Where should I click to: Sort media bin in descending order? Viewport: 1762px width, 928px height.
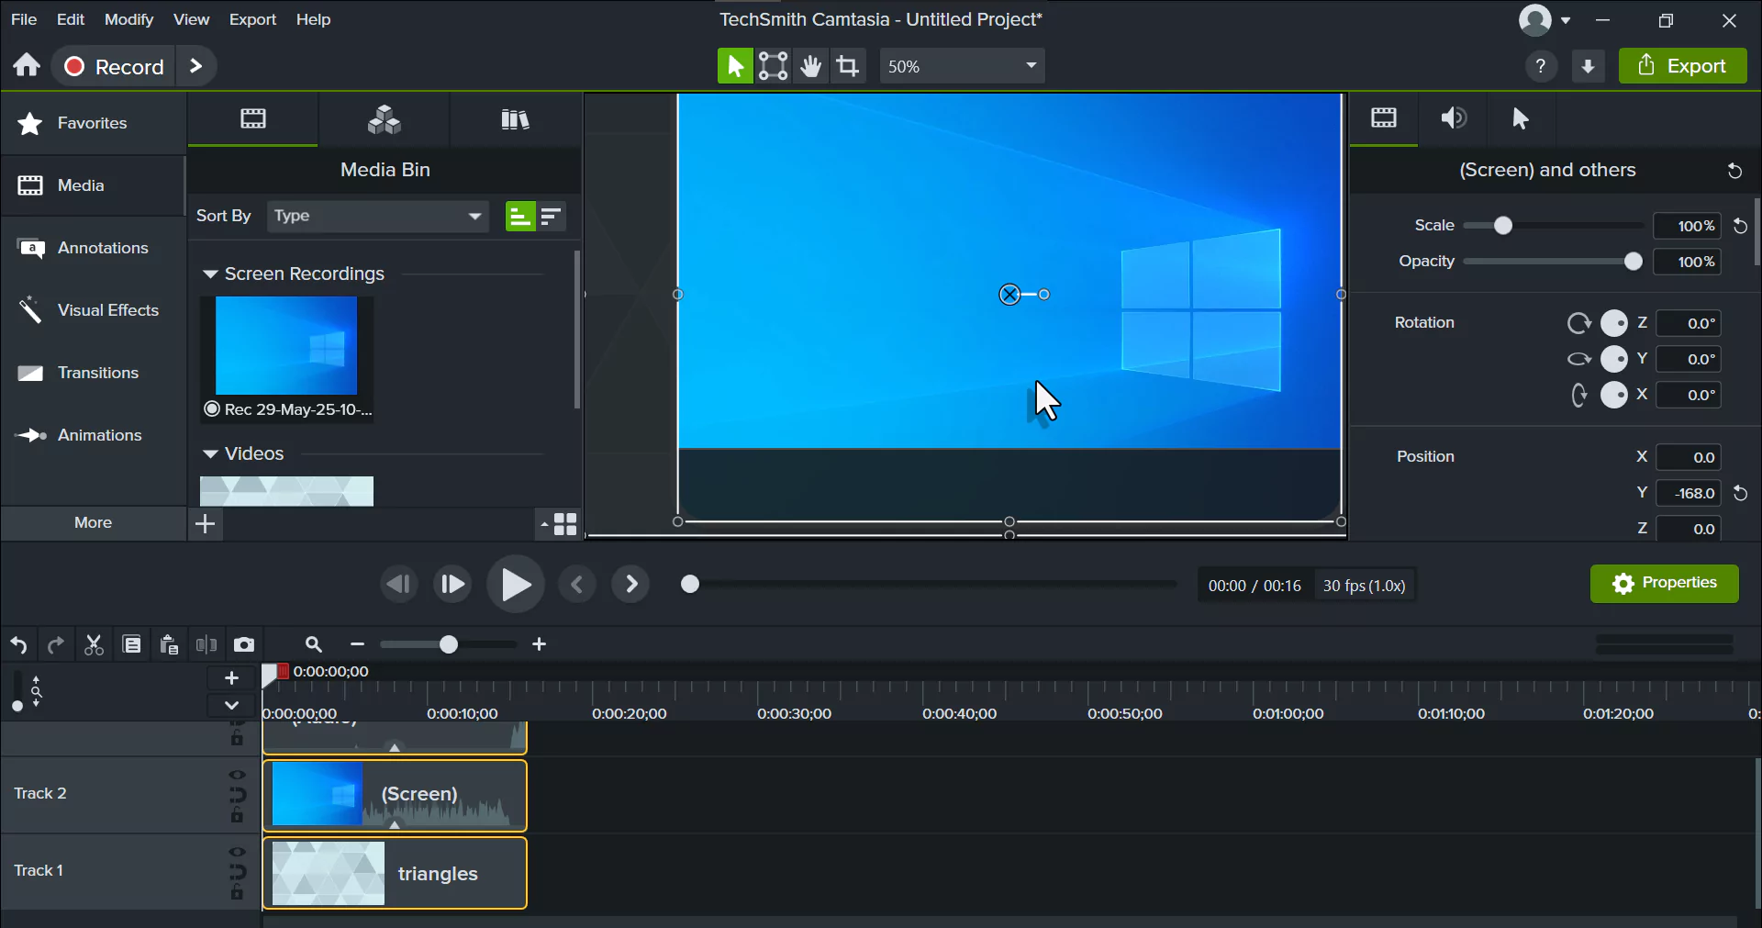pyautogui.click(x=551, y=217)
